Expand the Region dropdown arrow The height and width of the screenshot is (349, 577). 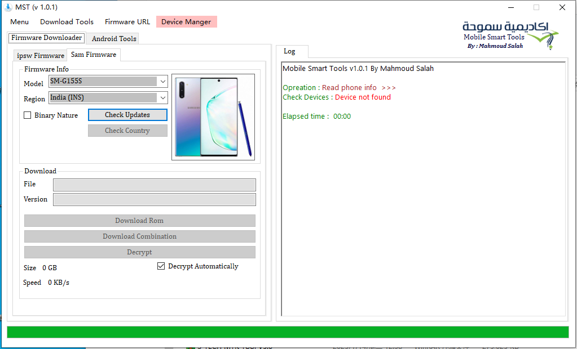[x=162, y=98]
